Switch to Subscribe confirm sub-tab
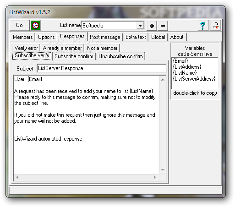The width and height of the screenshot is (235, 207). tap(74, 56)
